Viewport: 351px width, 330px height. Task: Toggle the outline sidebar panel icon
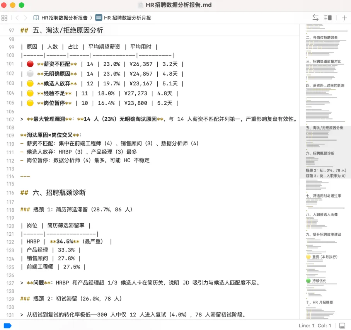click(x=328, y=18)
